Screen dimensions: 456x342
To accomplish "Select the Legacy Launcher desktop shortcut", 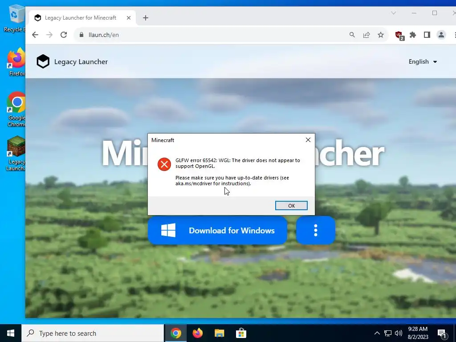I will pyautogui.click(x=16, y=154).
